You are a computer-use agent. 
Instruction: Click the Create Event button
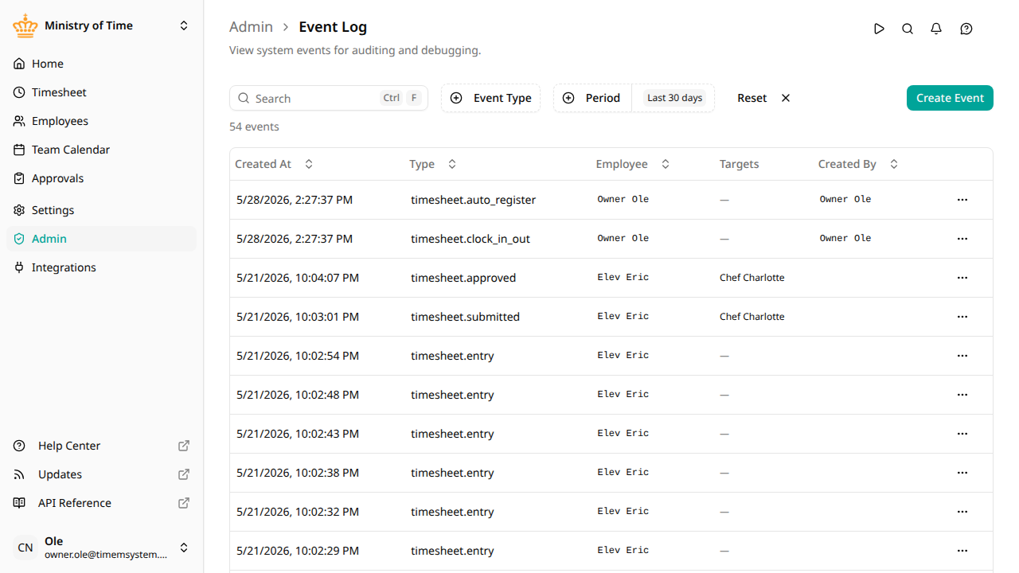point(950,98)
